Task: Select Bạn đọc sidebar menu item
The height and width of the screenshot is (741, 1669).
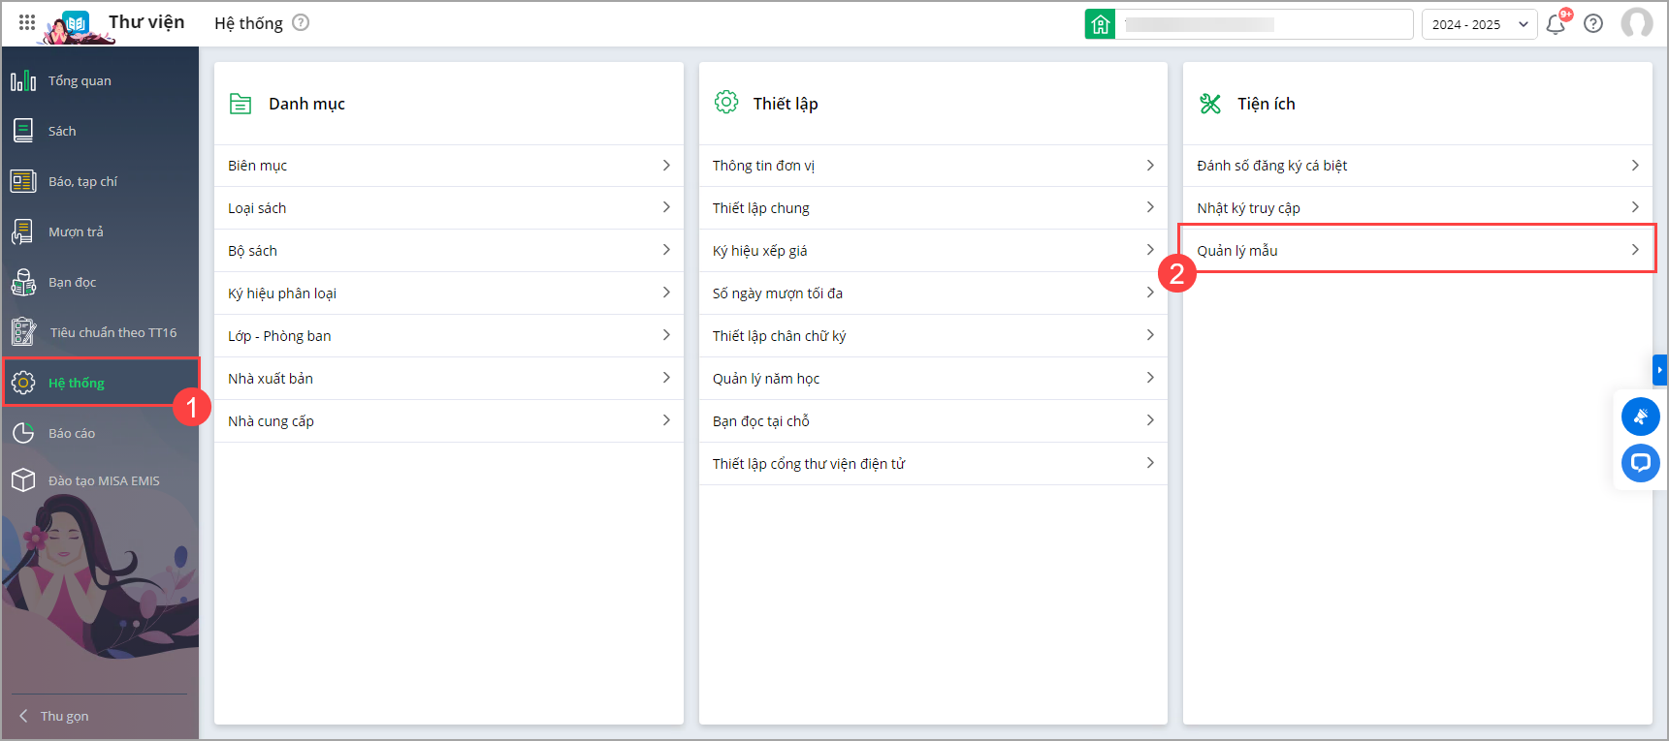Action: (72, 282)
